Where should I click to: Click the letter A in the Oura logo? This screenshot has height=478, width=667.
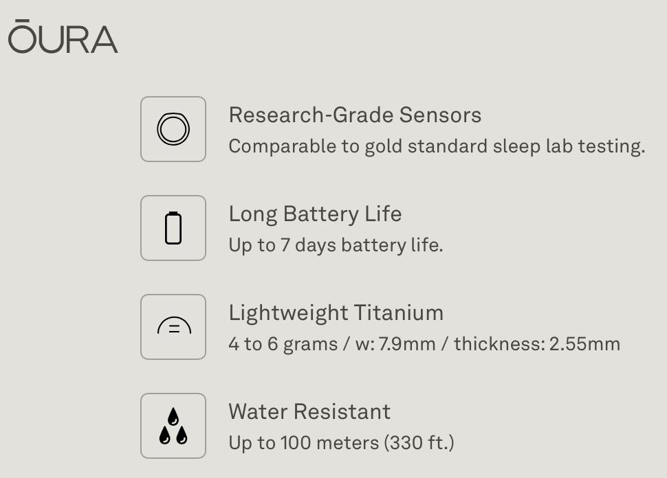tap(103, 40)
